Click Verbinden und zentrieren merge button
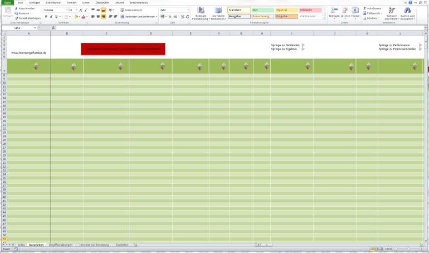This screenshot has height=253, width=429. [x=138, y=17]
